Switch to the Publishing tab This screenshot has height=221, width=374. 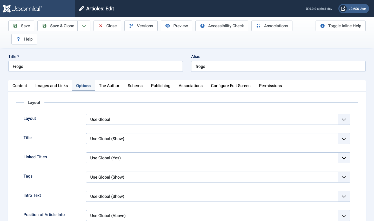click(x=161, y=86)
